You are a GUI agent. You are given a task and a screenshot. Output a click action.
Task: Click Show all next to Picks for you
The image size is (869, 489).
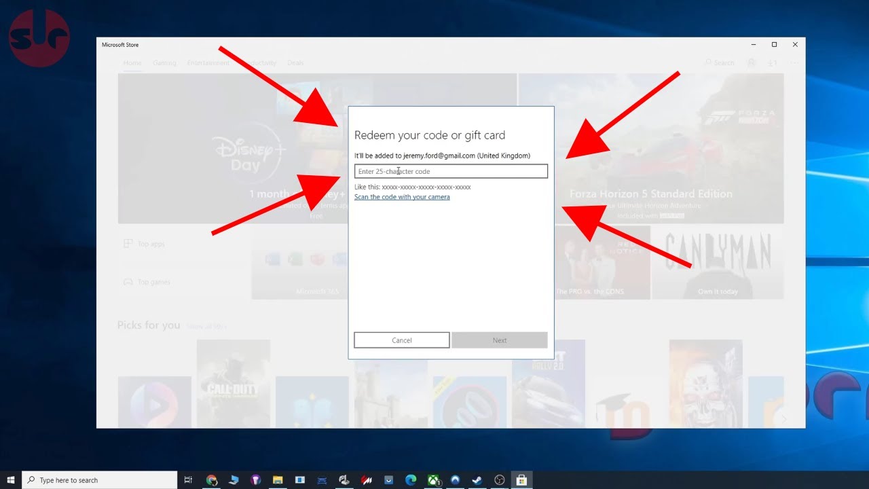(x=206, y=327)
